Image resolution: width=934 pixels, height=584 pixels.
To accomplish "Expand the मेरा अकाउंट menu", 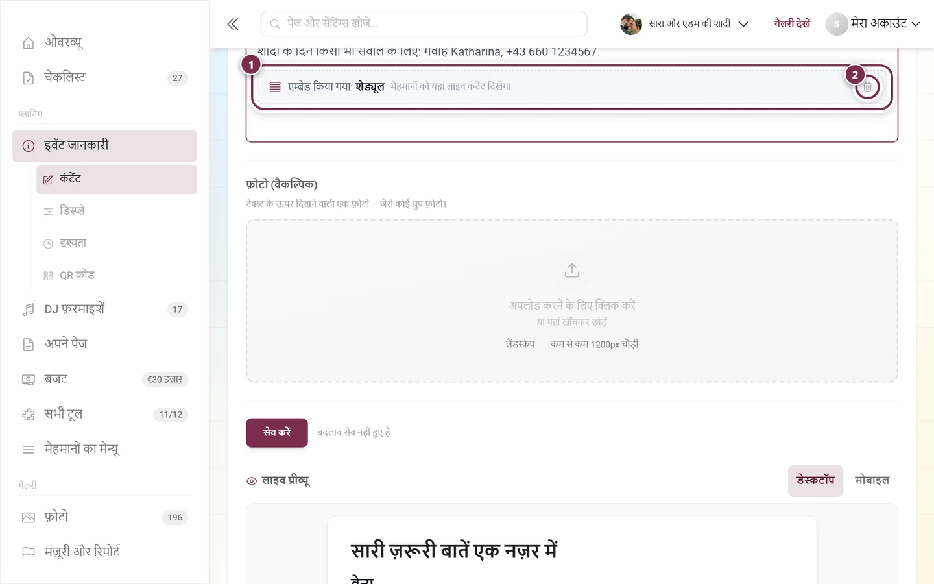I will pos(873,24).
